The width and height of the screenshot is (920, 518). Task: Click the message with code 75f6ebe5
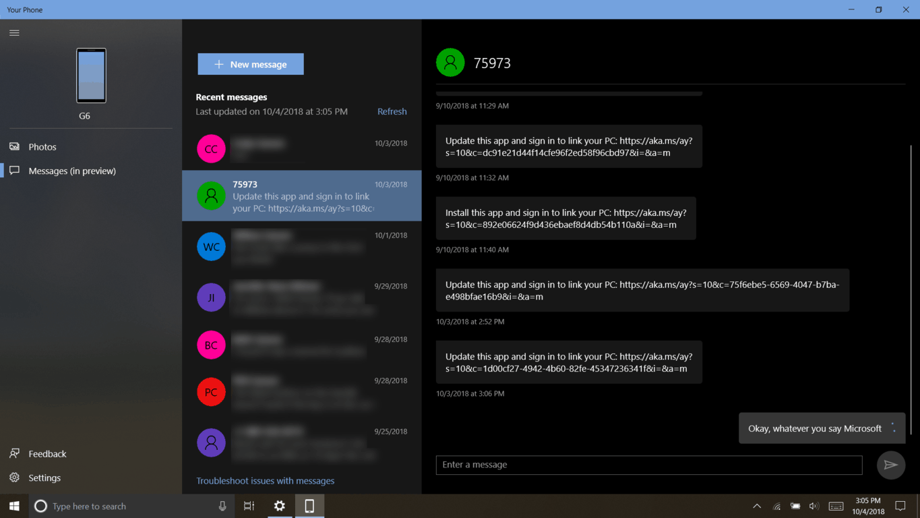point(642,290)
